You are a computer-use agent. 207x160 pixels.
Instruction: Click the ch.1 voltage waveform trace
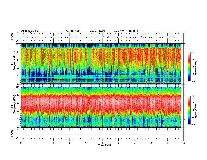click(101, 37)
